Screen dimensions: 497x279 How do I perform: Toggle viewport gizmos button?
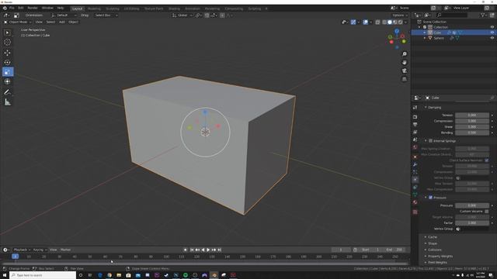pos(353,22)
